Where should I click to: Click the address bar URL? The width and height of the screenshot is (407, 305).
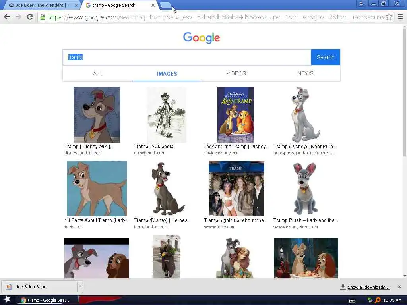click(215, 17)
